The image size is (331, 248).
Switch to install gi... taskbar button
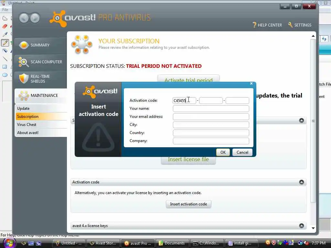click(241, 243)
